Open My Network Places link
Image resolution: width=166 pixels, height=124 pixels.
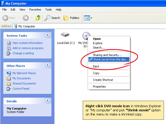24,73
